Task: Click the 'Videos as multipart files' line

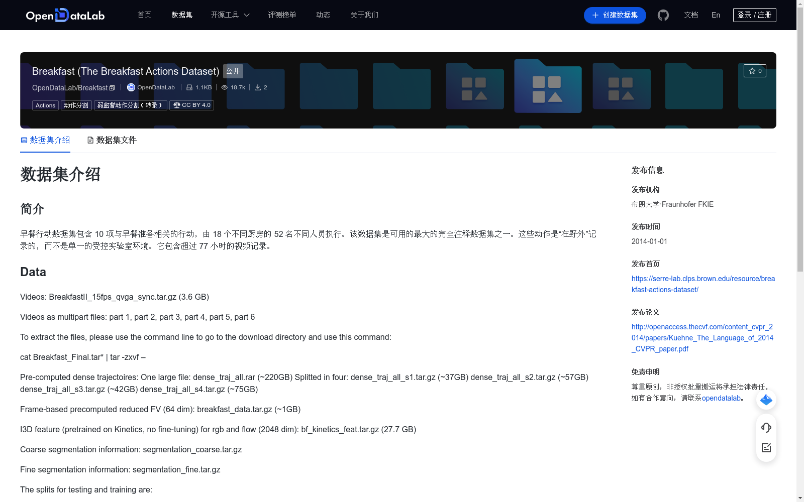Action: (137, 317)
